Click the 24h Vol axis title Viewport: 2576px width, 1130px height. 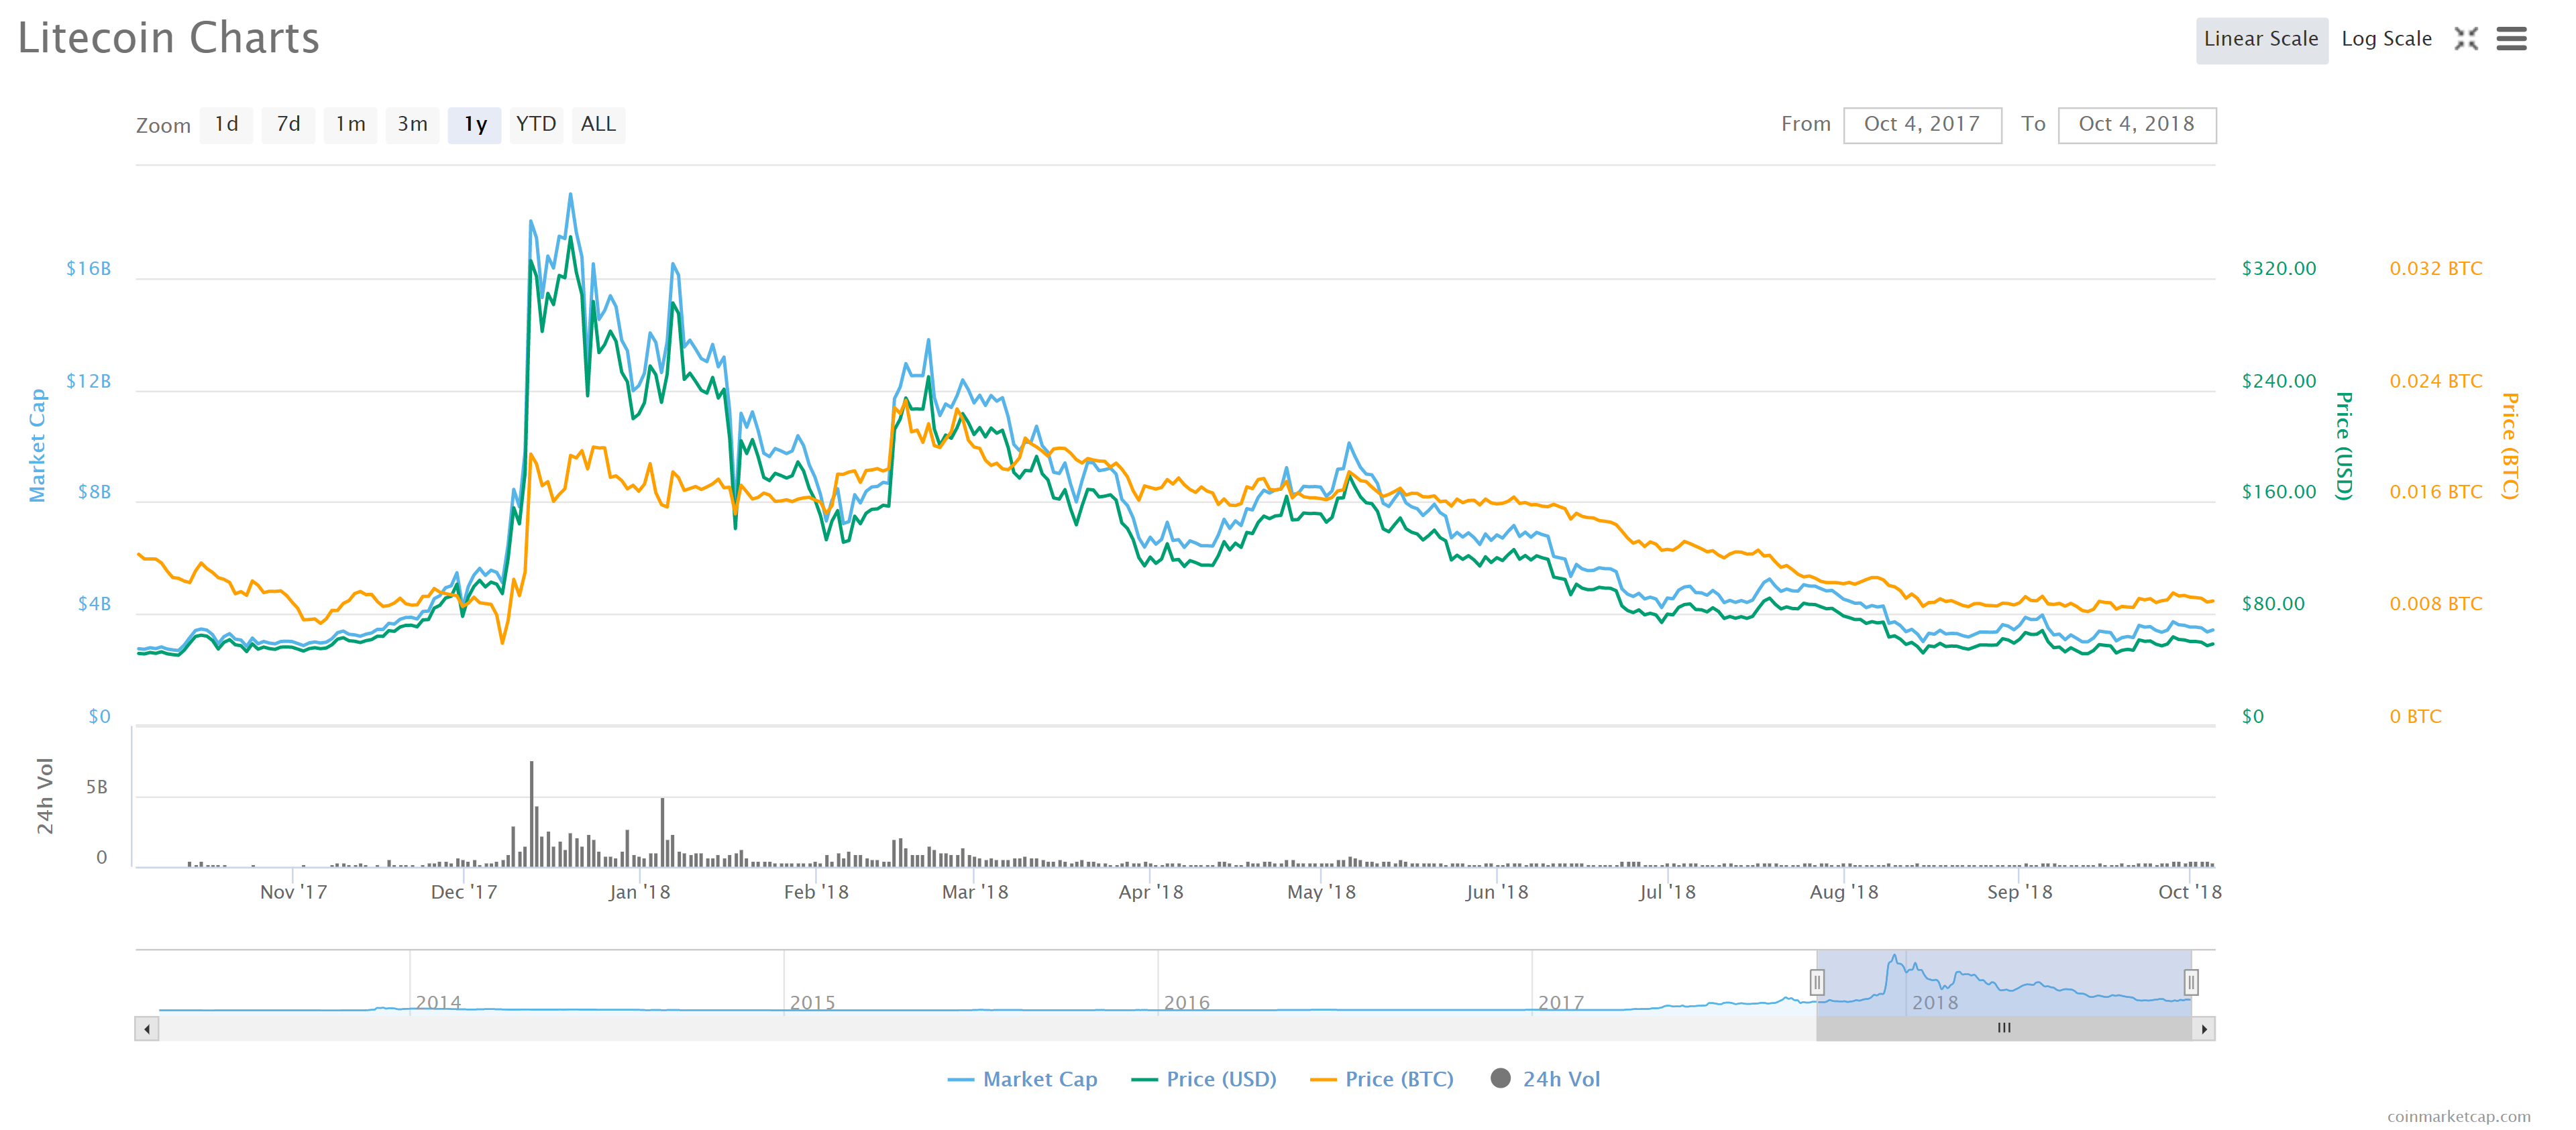44,796
